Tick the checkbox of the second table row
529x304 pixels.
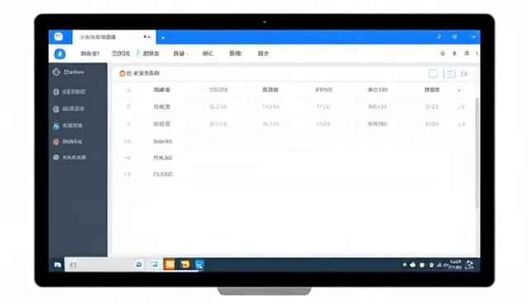[x=129, y=124]
